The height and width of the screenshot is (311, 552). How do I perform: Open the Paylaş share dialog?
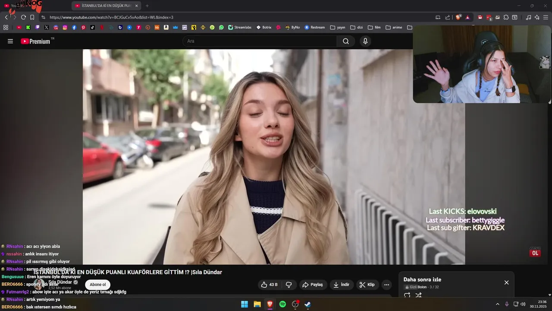pos(313,285)
